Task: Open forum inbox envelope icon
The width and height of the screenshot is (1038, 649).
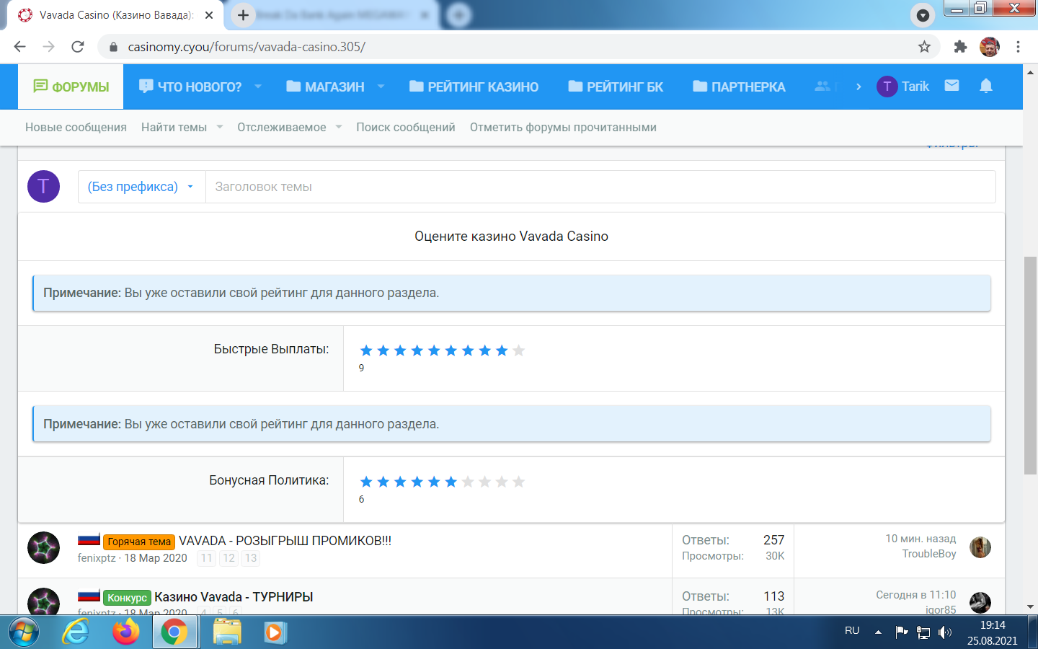Action: (x=951, y=86)
